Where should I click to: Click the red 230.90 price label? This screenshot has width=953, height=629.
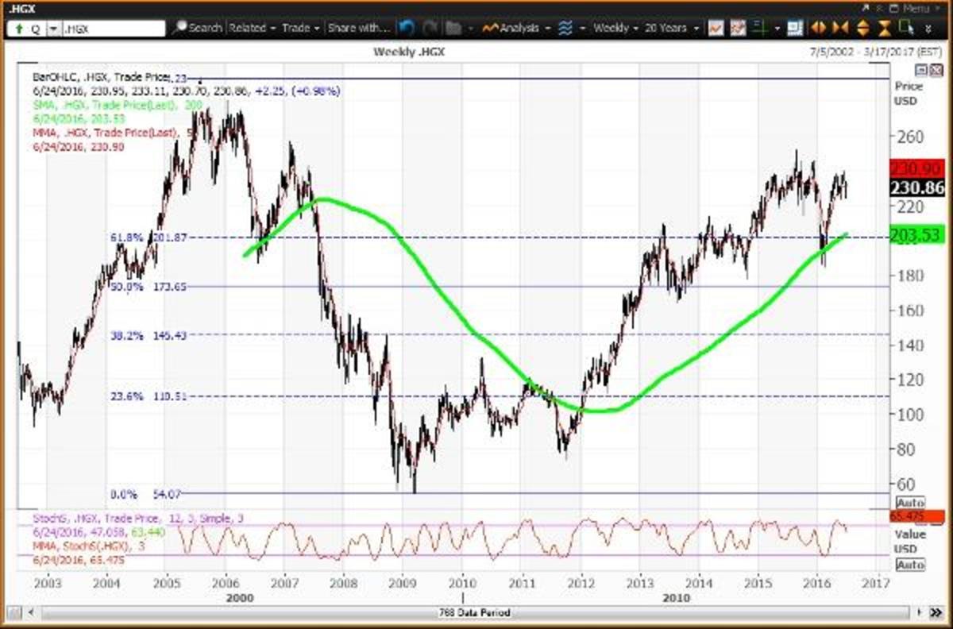coord(916,169)
